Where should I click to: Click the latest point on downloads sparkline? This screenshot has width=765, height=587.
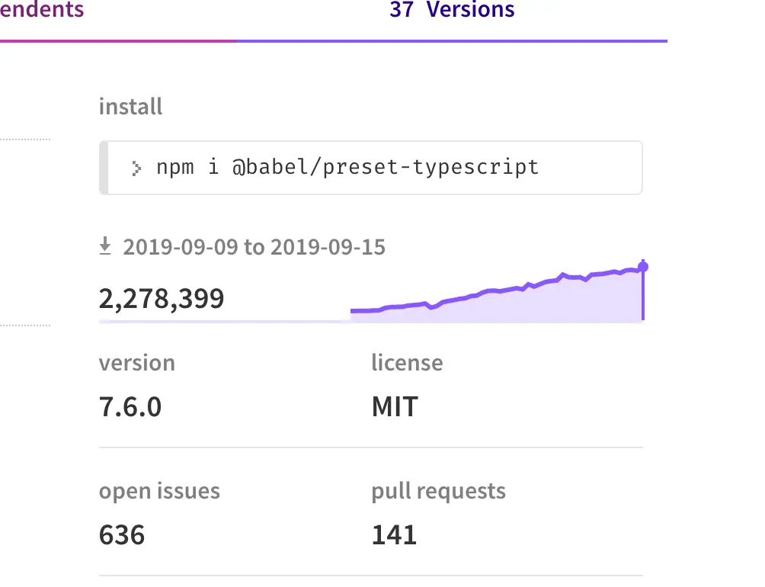coord(643,266)
